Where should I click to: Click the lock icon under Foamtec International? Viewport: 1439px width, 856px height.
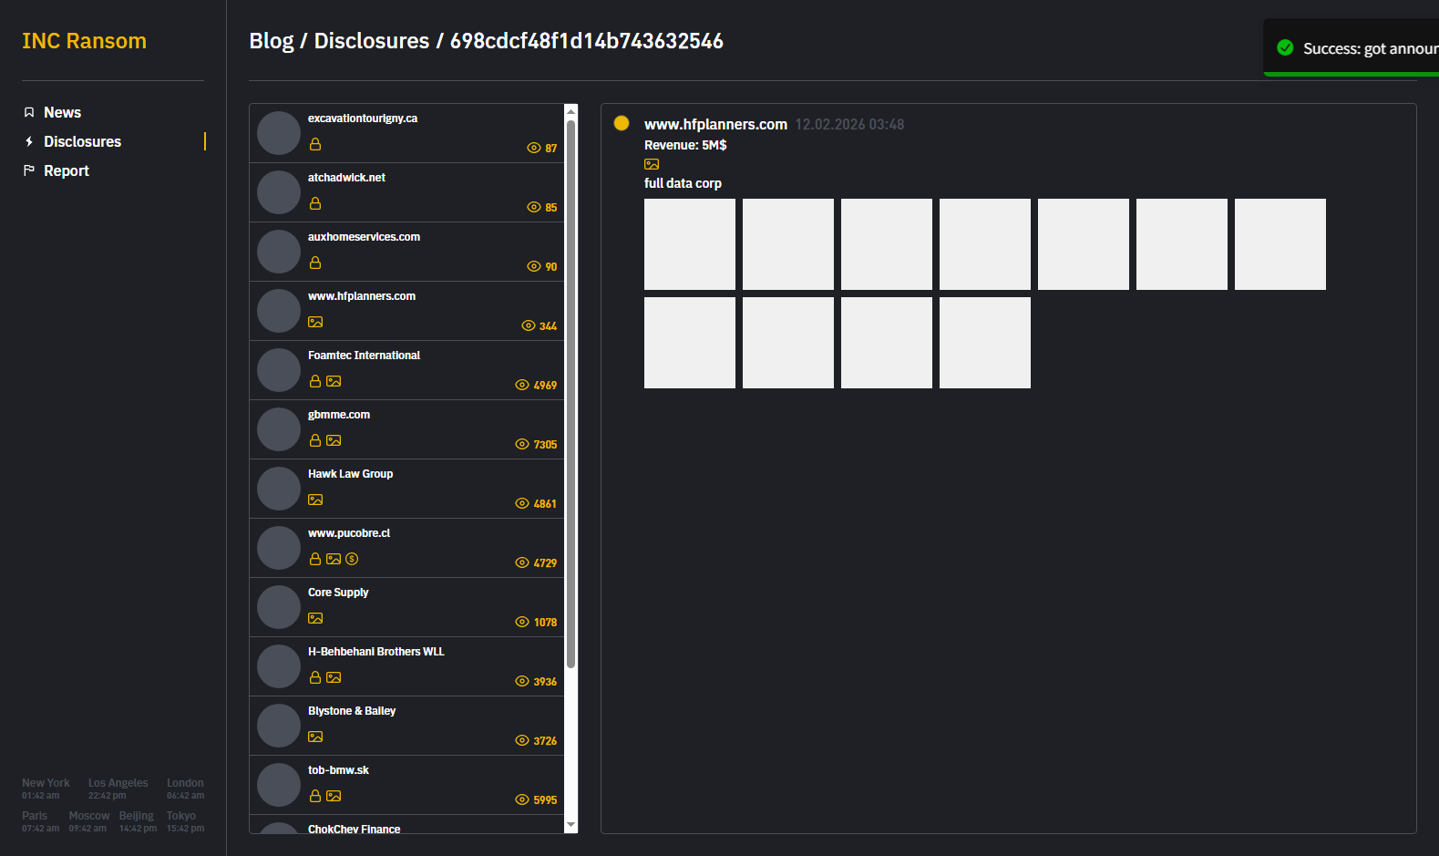pyautogui.click(x=315, y=381)
